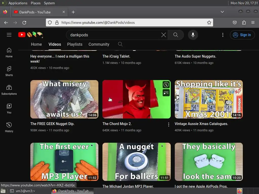Open The Audio Super Nuggets title
This screenshot has width=259, height=194.
(196, 56)
